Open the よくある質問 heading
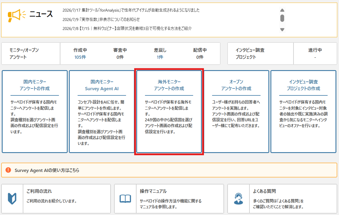 point(264,191)
